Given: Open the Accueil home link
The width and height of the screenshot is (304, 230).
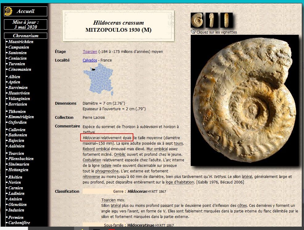Looking at the screenshot, I should (25, 11).
